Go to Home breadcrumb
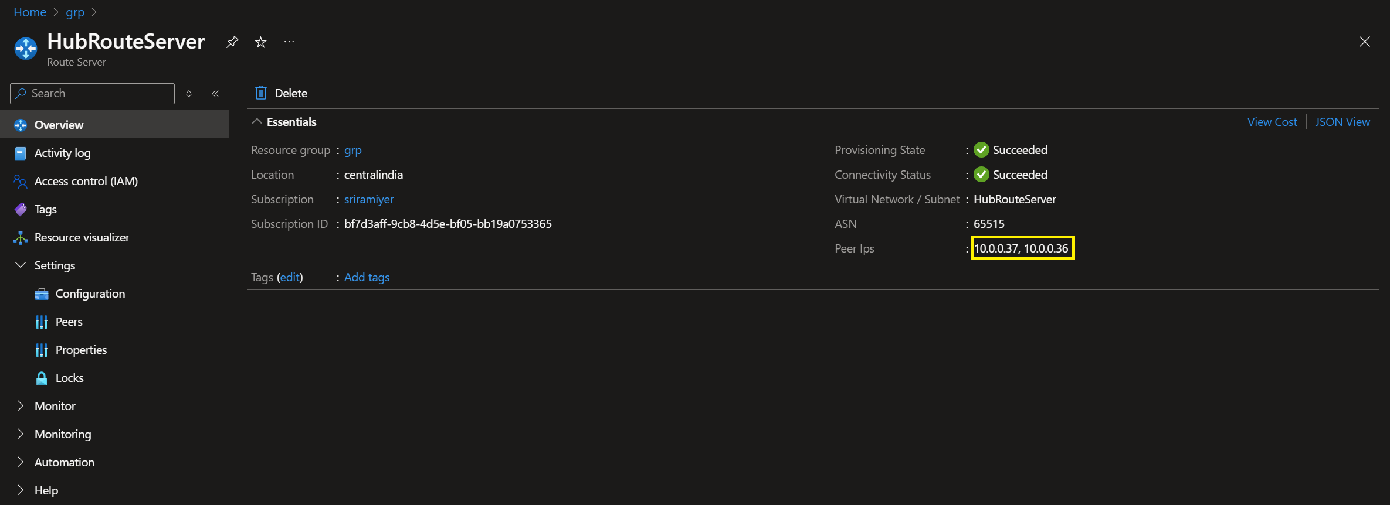Image resolution: width=1390 pixels, height=505 pixels. (x=30, y=12)
